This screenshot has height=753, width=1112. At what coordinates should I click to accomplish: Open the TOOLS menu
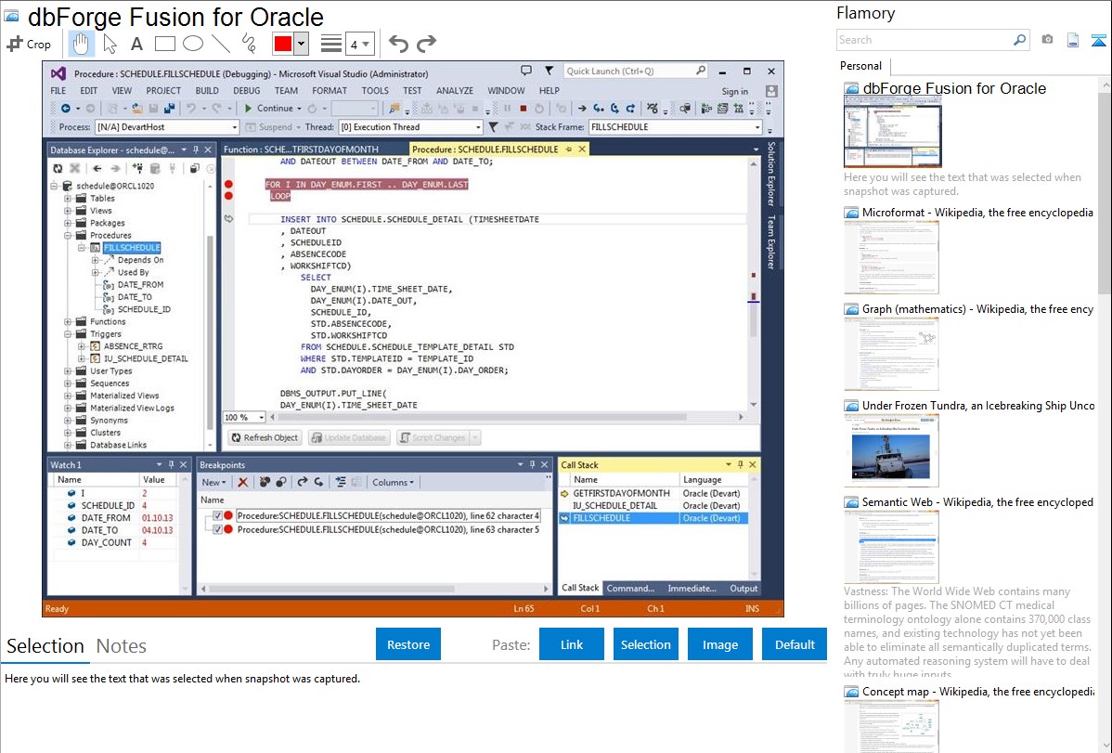(375, 91)
